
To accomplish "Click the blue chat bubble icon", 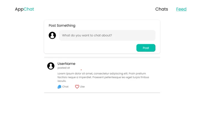I will point(59,87).
